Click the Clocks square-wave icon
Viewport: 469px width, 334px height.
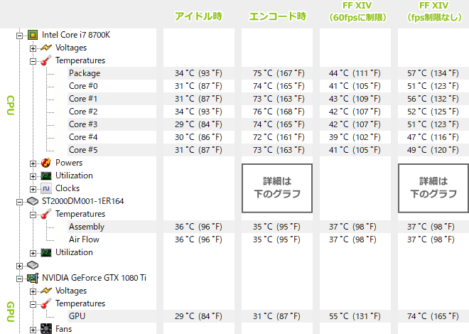click(x=46, y=188)
